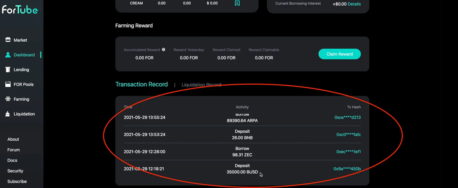Click the Reward Yesterday label
The height and width of the screenshot is (188, 458).
[189, 50]
